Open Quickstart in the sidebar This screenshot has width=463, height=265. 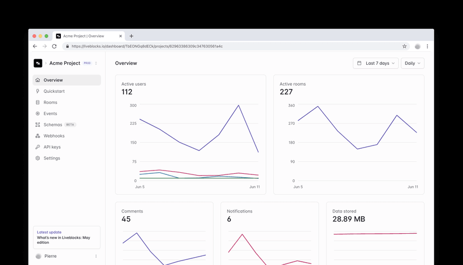tap(67, 91)
